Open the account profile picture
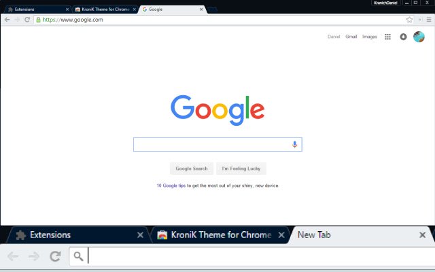 point(419,37)
